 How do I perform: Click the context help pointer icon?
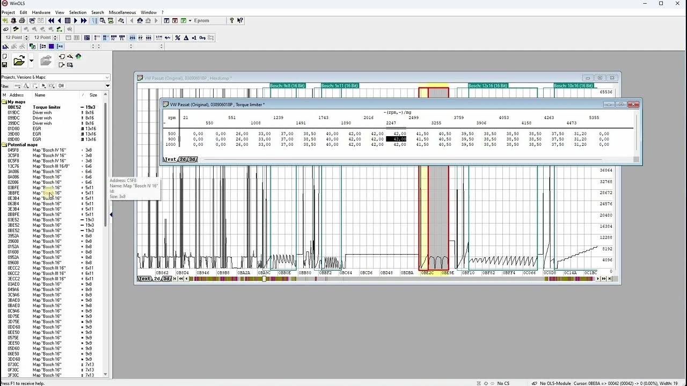[x=240, y=20]
